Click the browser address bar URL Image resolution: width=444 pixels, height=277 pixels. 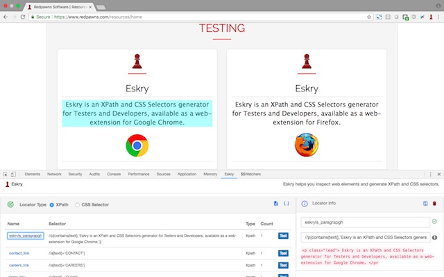(x=98, y=17)
